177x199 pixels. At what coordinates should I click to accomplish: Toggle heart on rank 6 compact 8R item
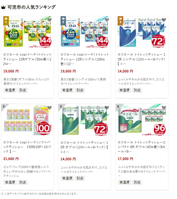pos(164,108)
